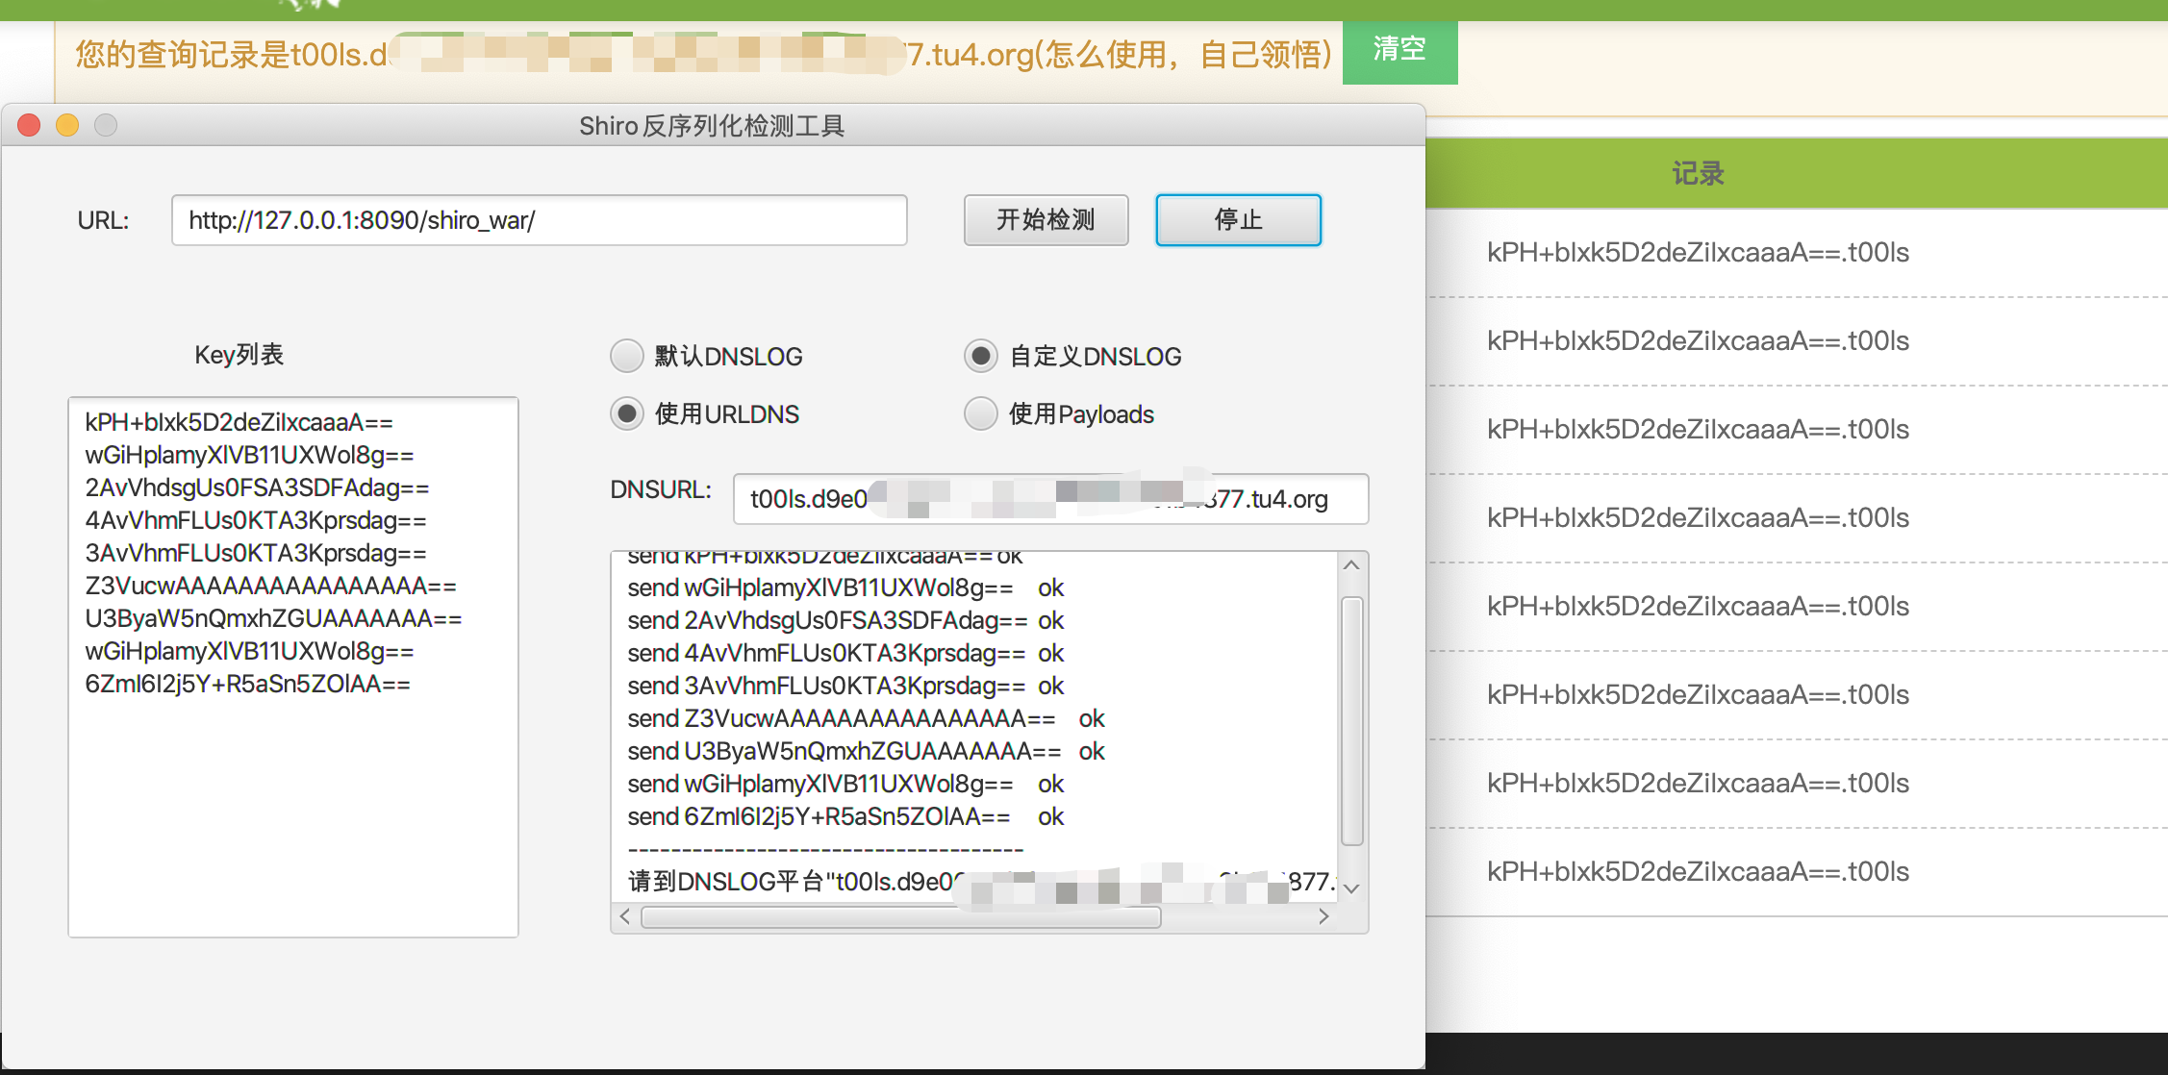The width and height of the screenshot is (2168, 1075).
Task: Click inside the URL input field
Action: (539, 220)
